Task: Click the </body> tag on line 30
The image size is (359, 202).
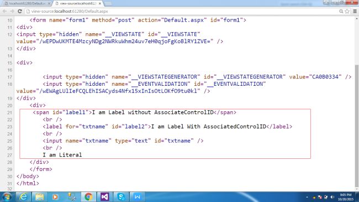Action: tap(28, 177)
